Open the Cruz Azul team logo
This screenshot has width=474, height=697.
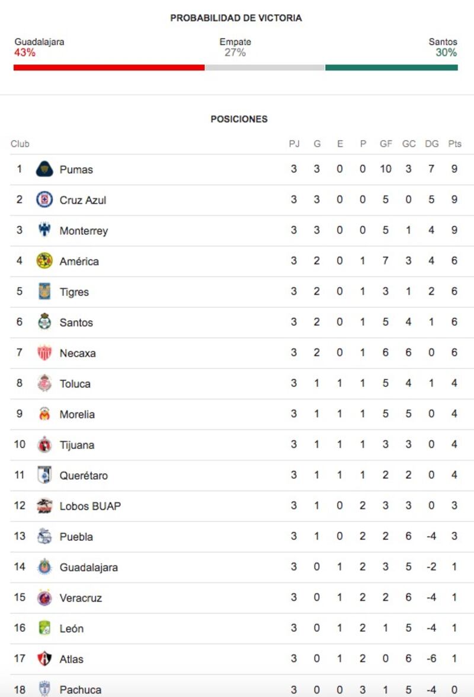[x=44, y=199]
